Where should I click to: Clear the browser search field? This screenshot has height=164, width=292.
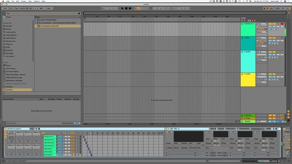pos(79,13)
